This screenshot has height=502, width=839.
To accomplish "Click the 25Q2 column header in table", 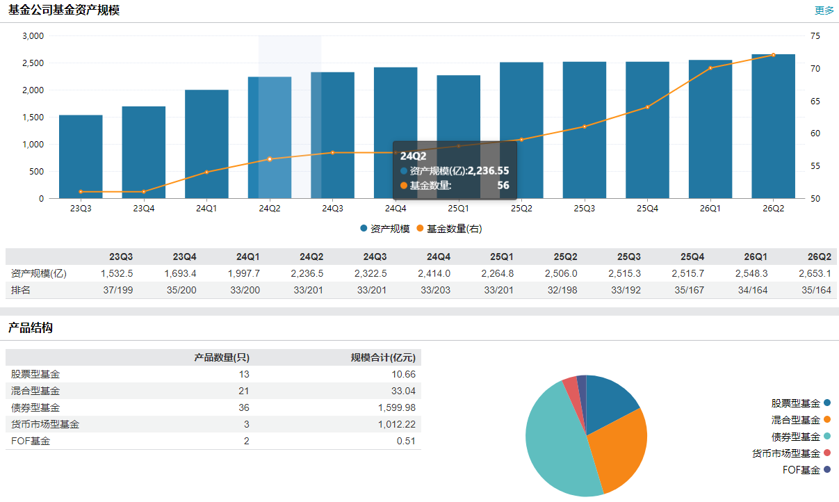I will [565, 257].
